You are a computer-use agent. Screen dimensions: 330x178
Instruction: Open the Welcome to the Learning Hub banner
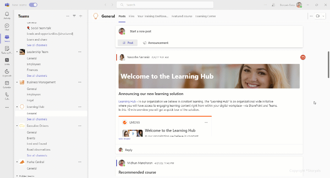pyautogui.click(x=209, y=76)
